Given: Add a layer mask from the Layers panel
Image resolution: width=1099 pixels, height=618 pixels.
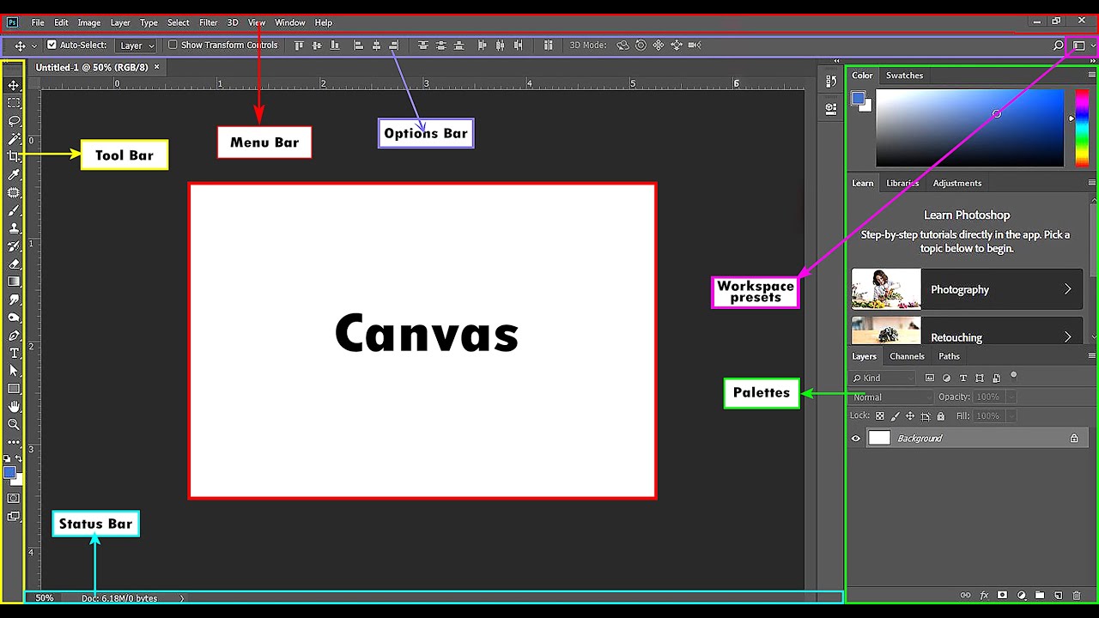Looking at the screenshot, I should [x=1002, y=595].
